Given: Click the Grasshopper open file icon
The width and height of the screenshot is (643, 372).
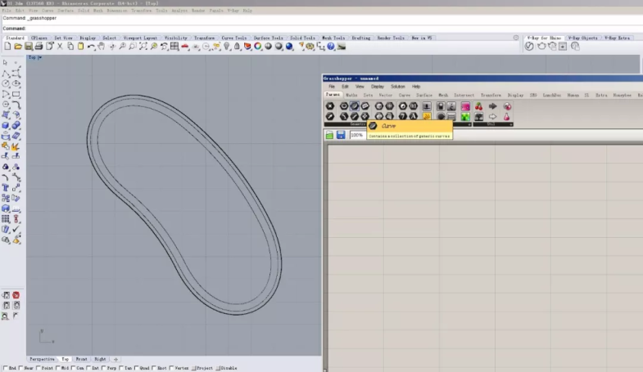Looking at the screenshot, I should (329, 135).
